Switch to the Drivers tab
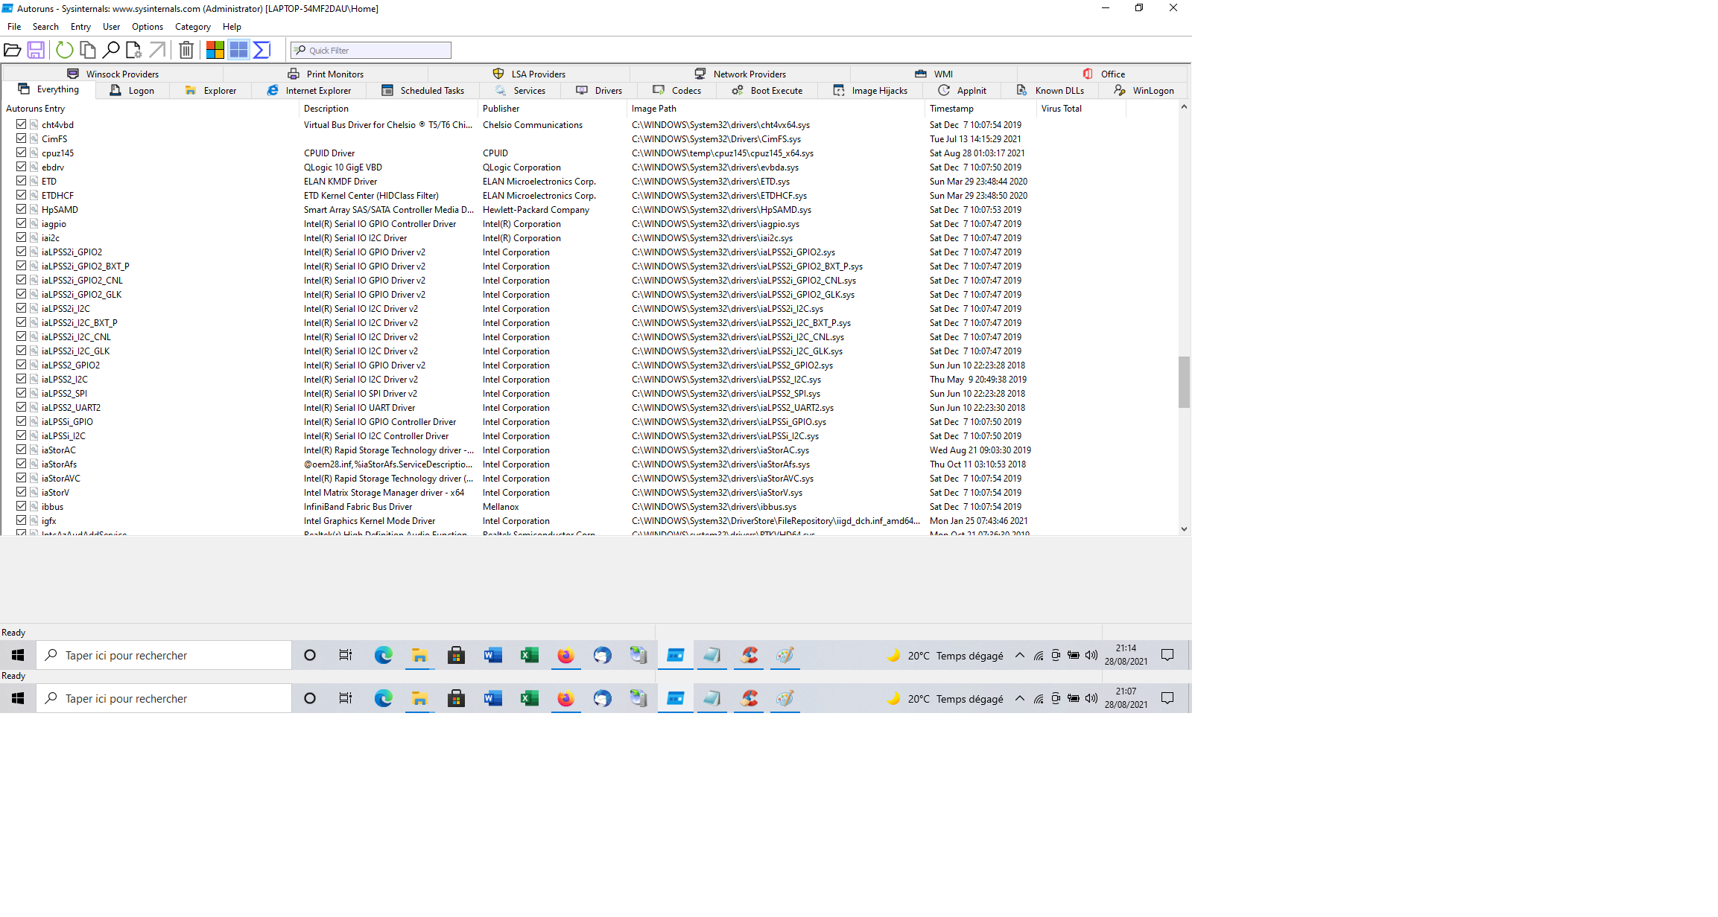The width and height of the screenshot is (1718, 917). 599,91
